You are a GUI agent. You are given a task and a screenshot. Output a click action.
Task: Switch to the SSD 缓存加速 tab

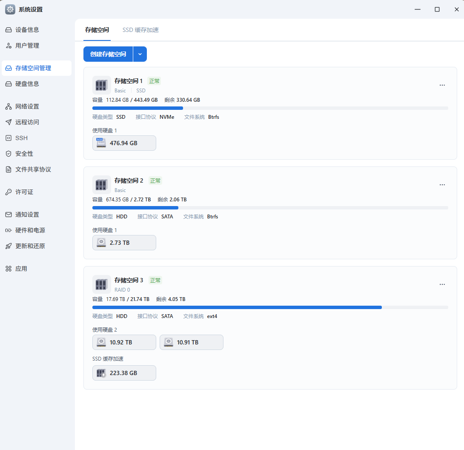coord(140,30)
